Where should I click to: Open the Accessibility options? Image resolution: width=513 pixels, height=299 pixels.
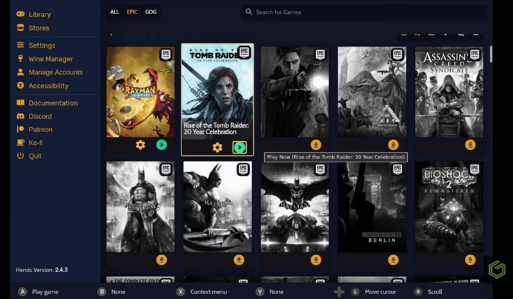coord(42,85)
